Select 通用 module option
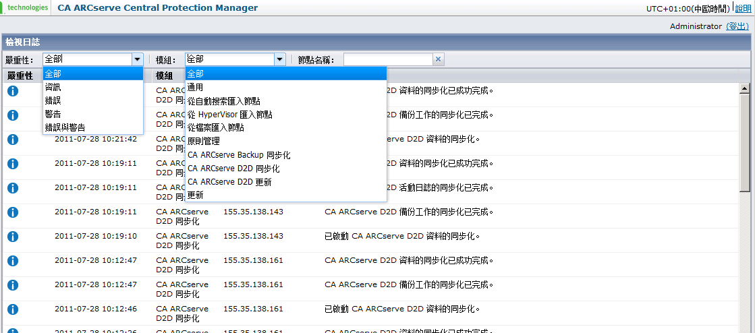Screen dimensions: 755x333 286,88
